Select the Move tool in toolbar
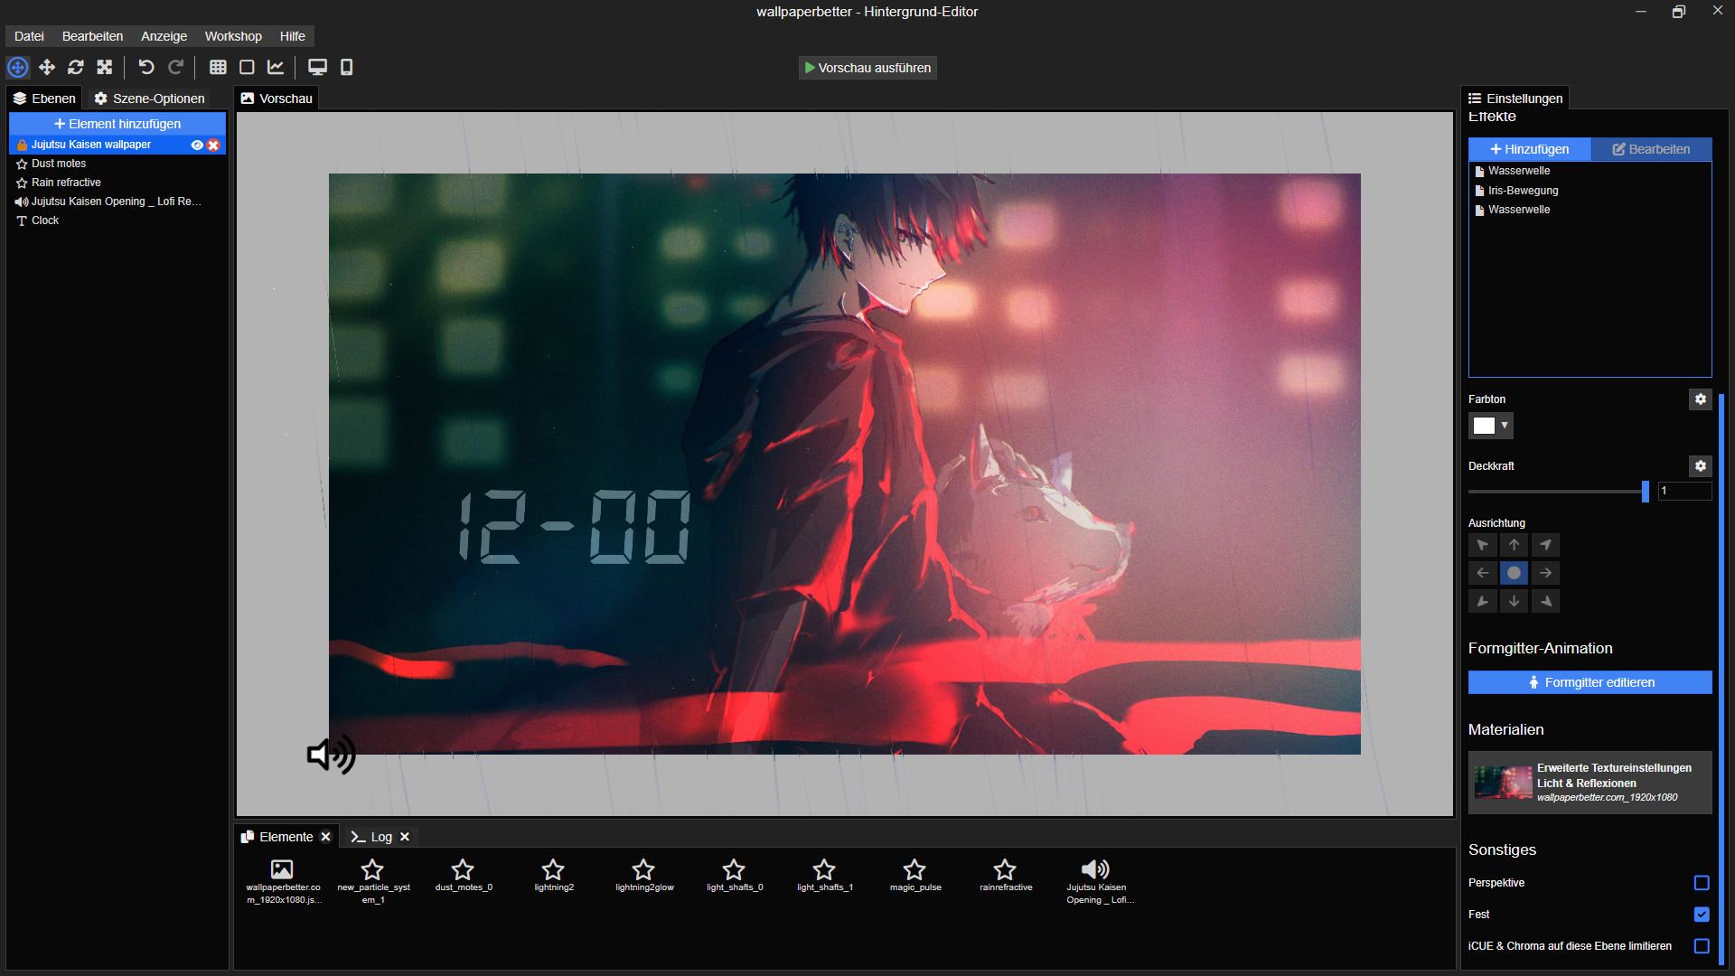This screenshot has height=976, width=1735. [47, 67]
